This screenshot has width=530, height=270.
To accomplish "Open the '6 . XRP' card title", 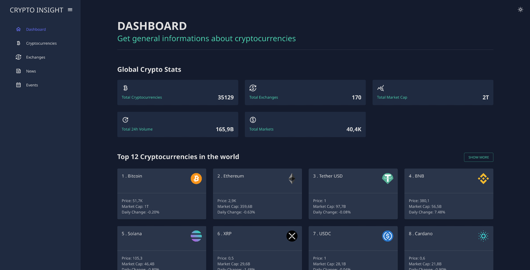I will coord(224,234).
